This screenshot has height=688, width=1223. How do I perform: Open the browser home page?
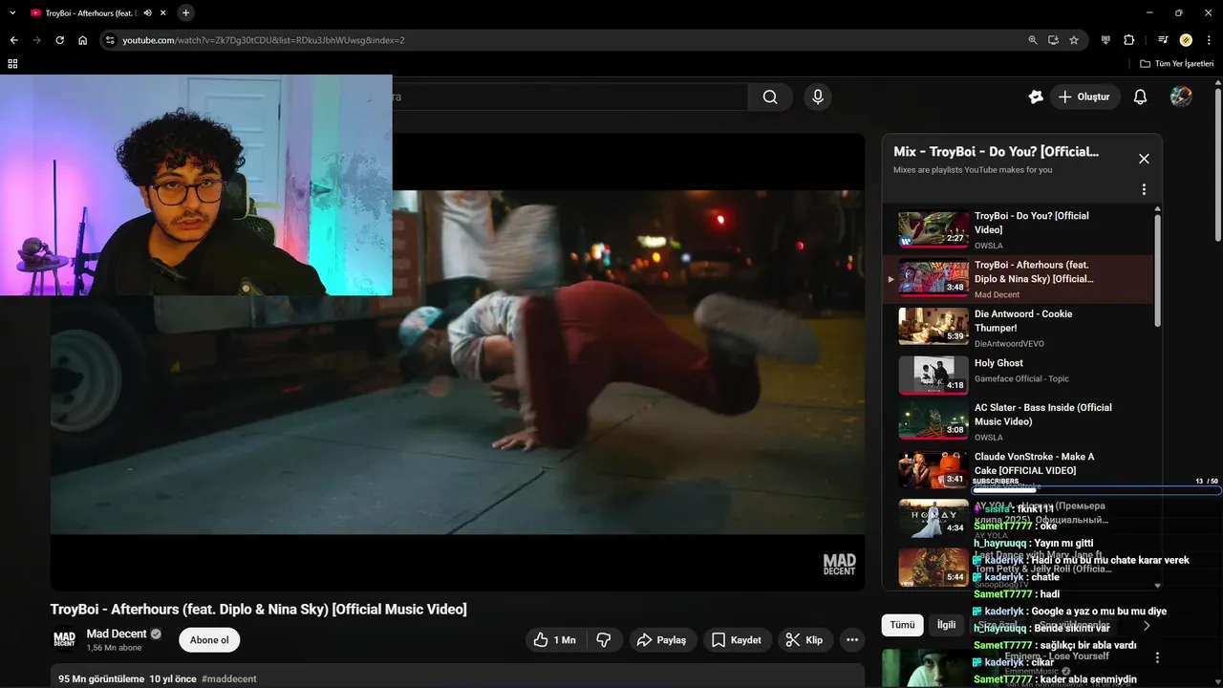click(83, 40)
